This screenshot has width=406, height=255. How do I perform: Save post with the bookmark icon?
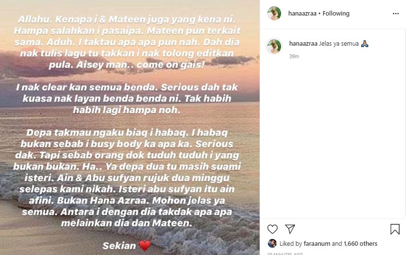click(395, 229)
